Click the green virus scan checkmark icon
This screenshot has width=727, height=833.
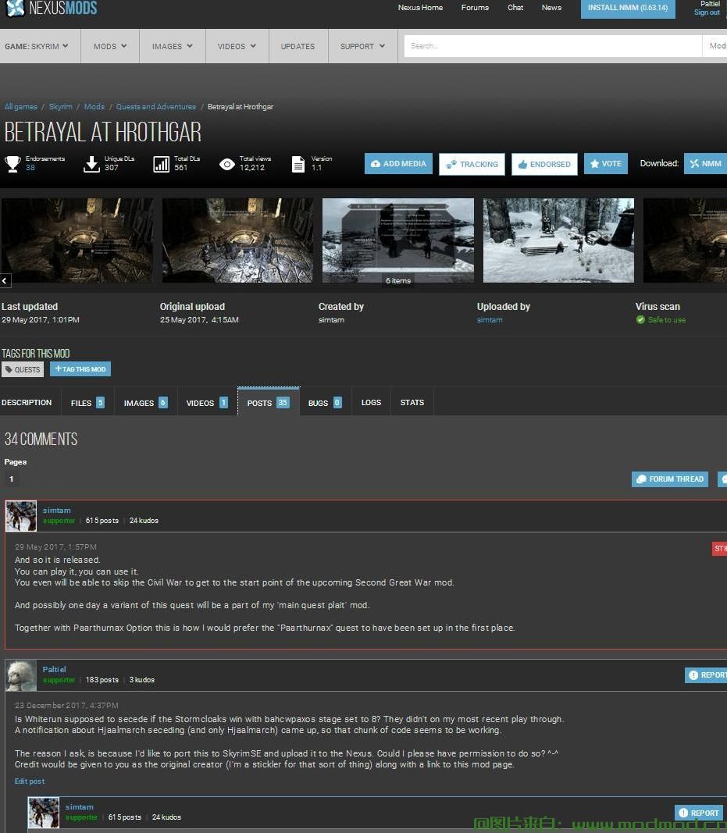pos(640,320)
